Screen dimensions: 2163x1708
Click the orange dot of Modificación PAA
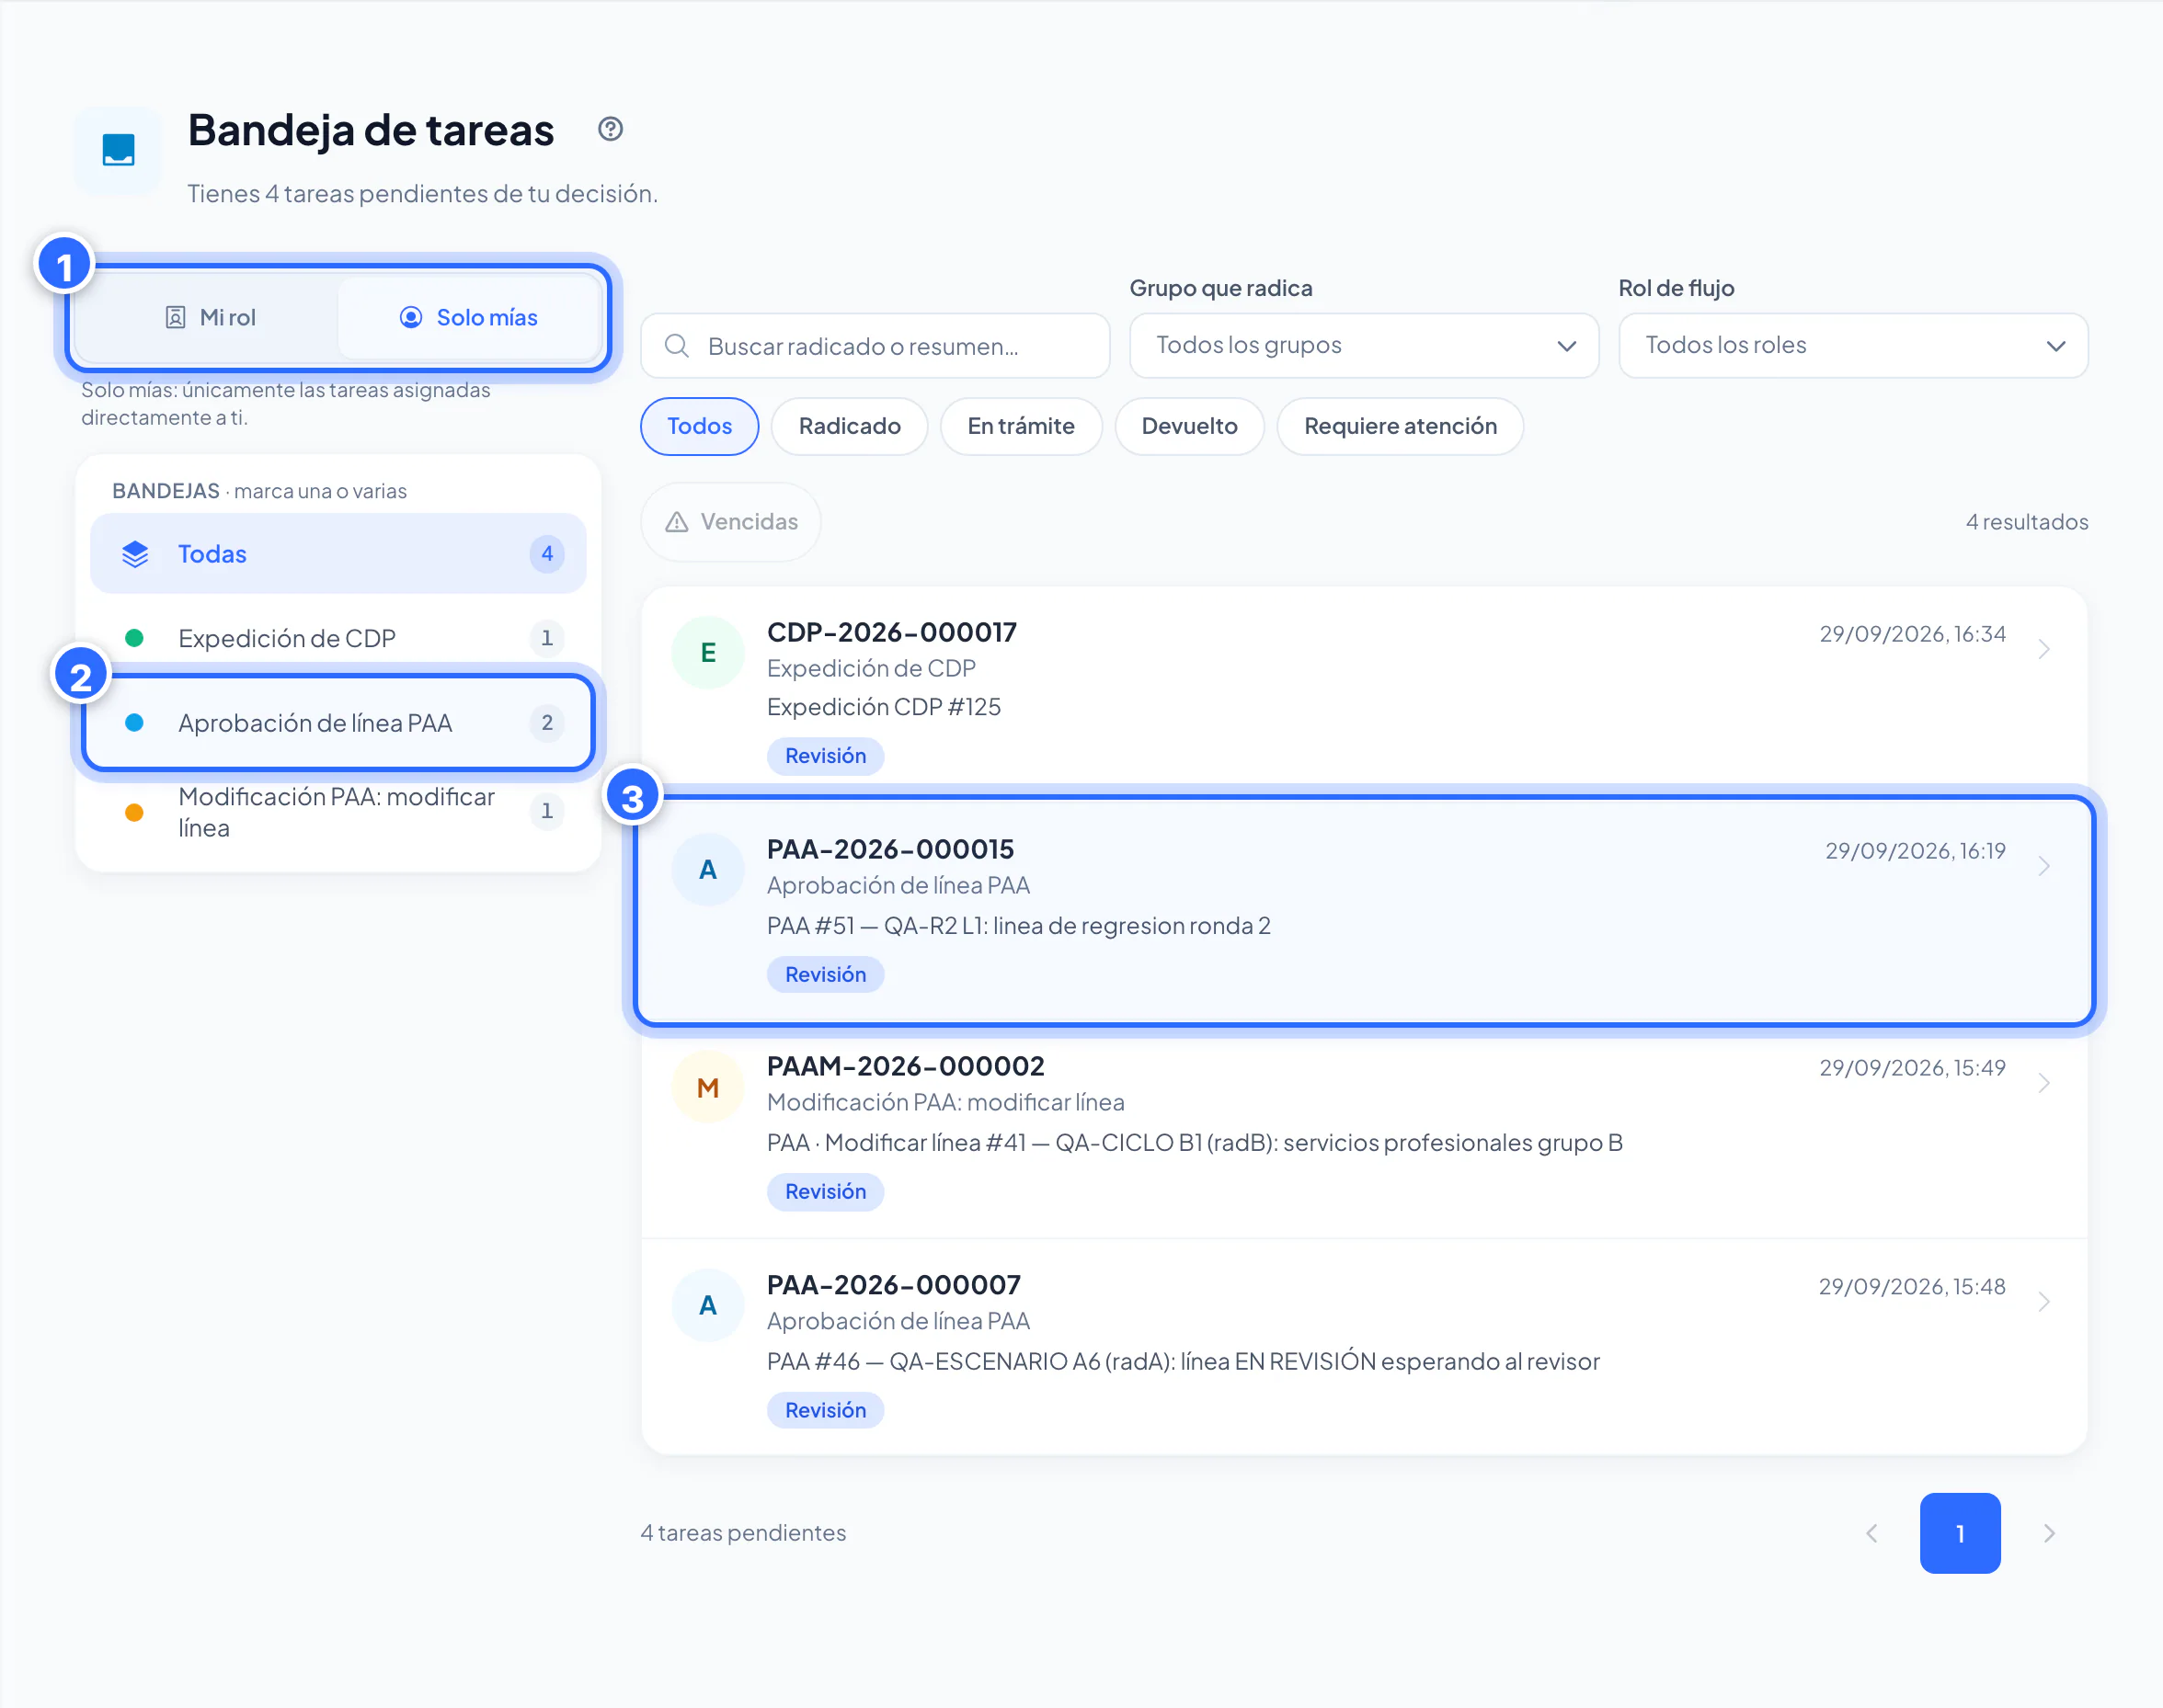[134, 812]
